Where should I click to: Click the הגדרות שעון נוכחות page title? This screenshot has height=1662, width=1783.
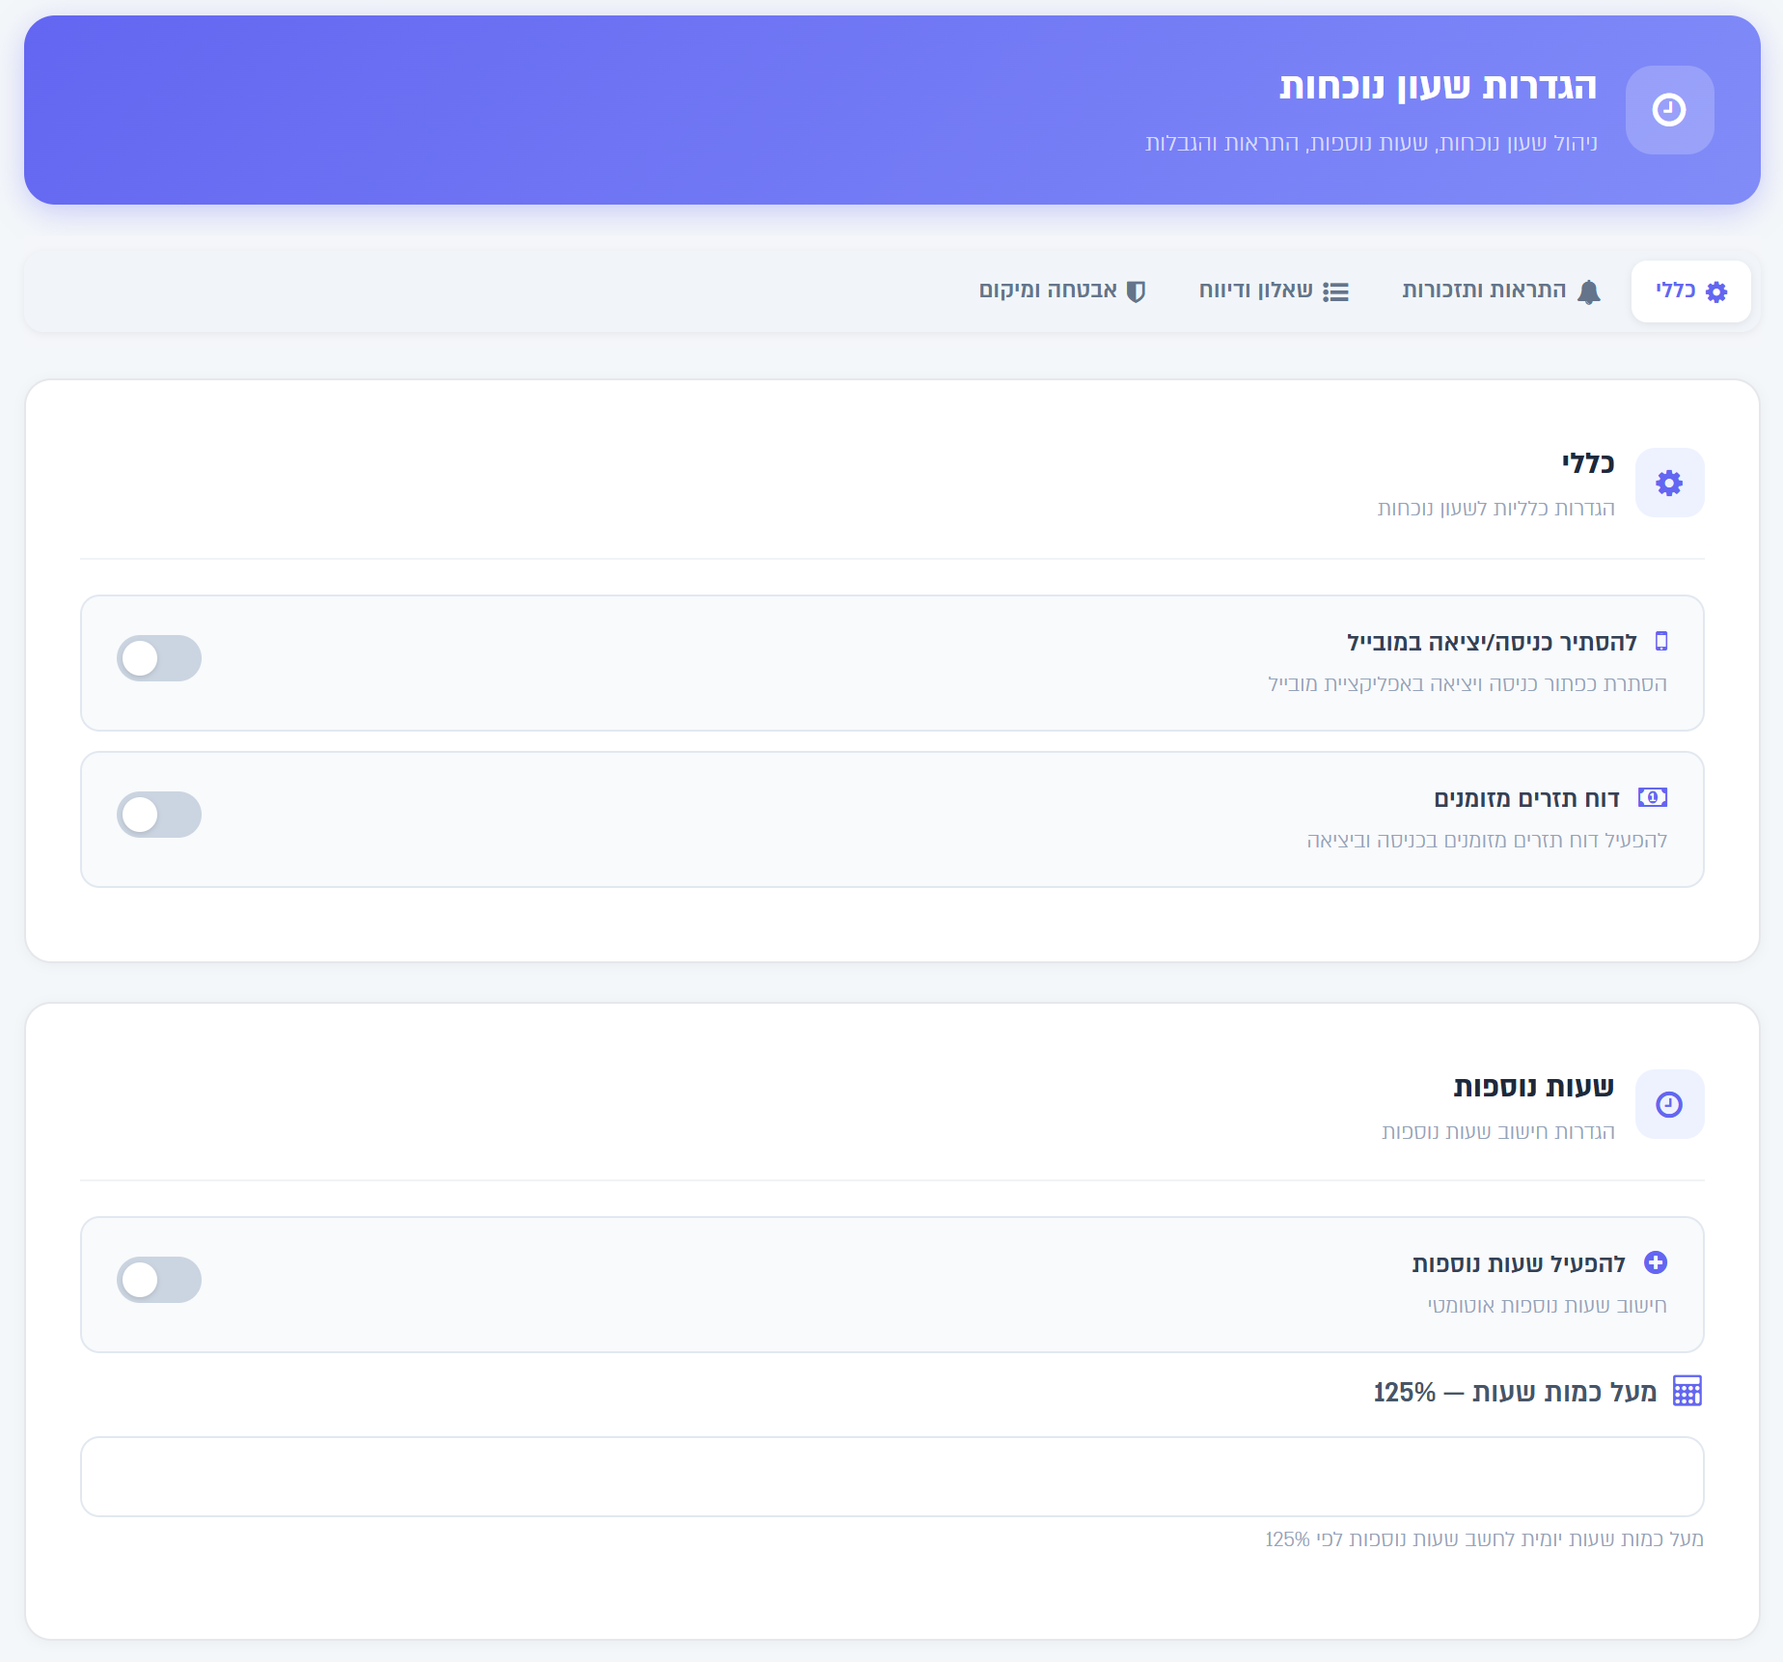[x=1438, y=86]
